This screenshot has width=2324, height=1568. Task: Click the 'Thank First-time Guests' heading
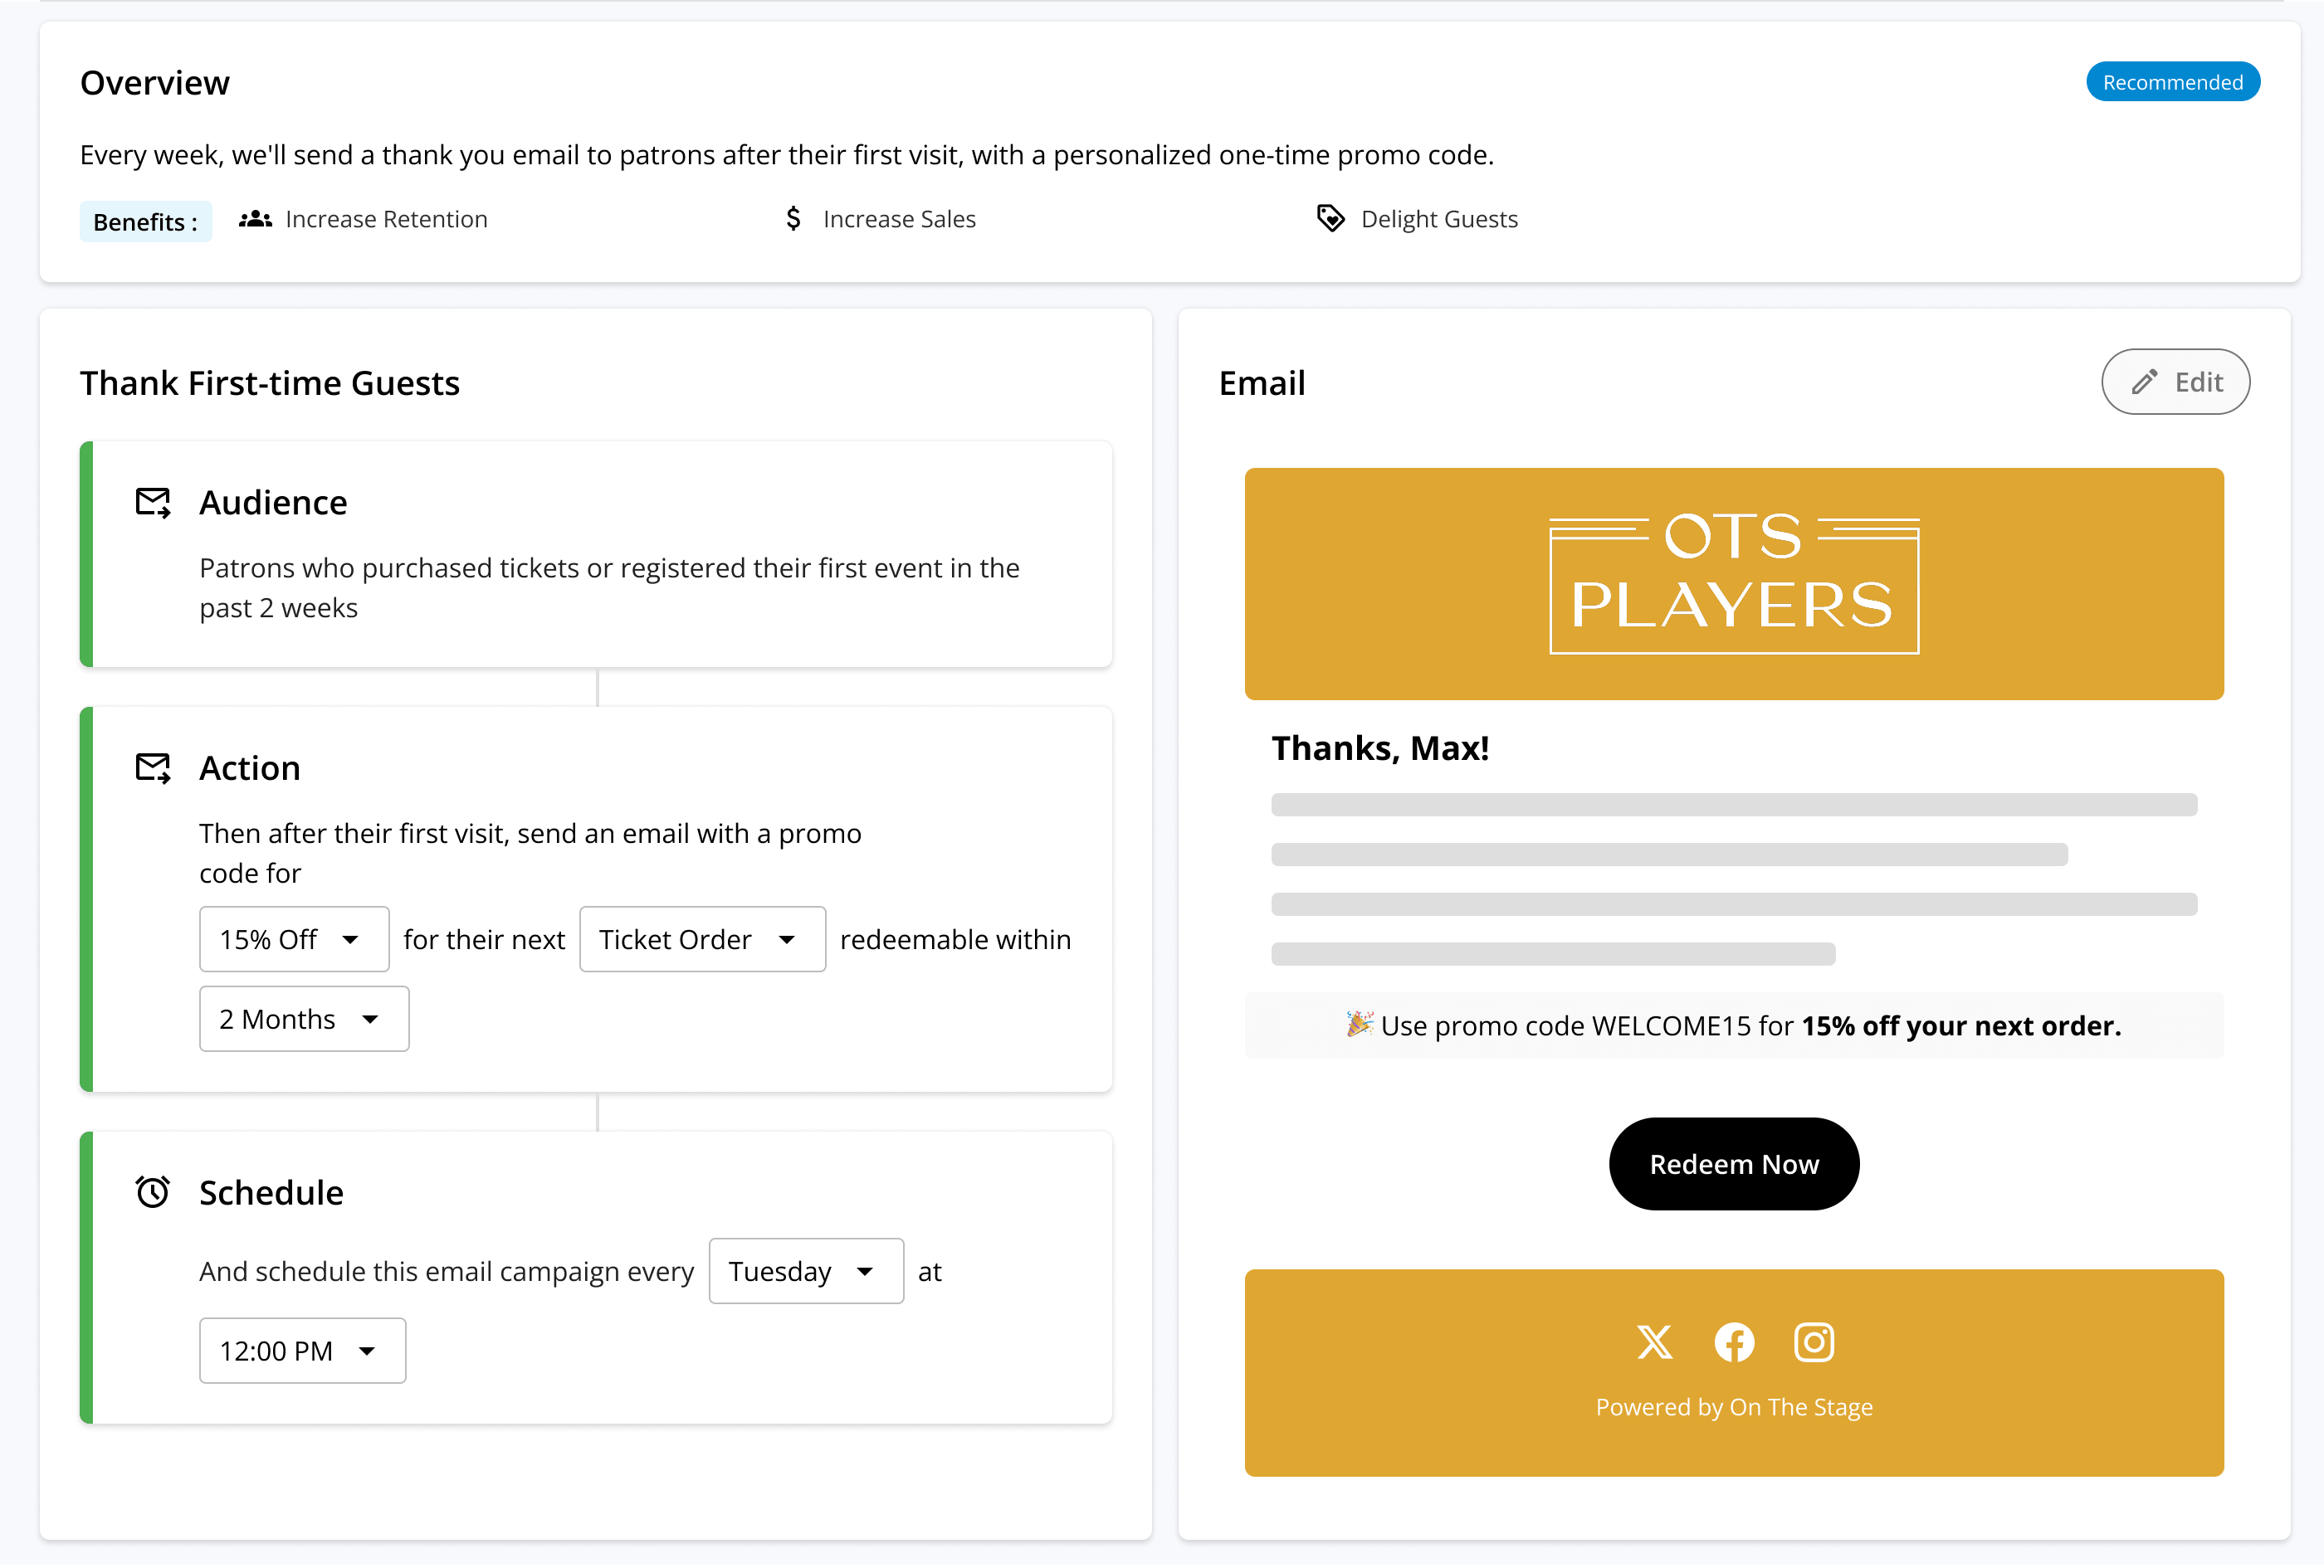click(270, 382)
